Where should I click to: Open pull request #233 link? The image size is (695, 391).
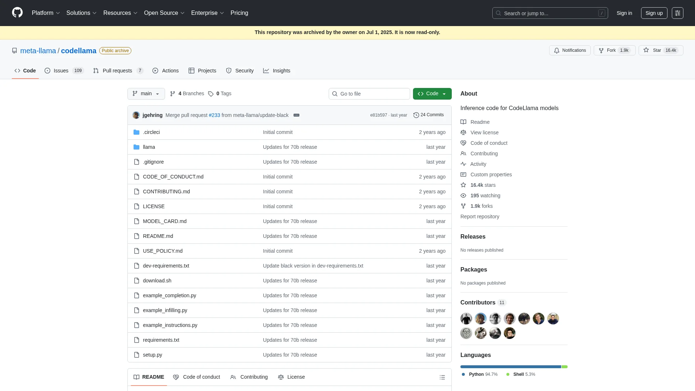point(214,115)
